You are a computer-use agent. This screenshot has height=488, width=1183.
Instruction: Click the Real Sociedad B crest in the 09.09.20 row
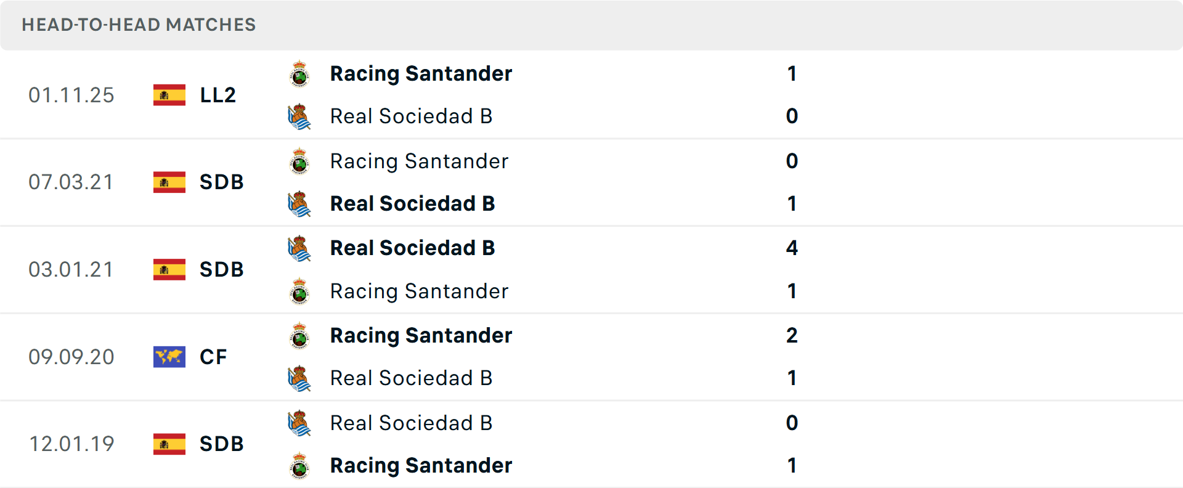tap(300, 378)
